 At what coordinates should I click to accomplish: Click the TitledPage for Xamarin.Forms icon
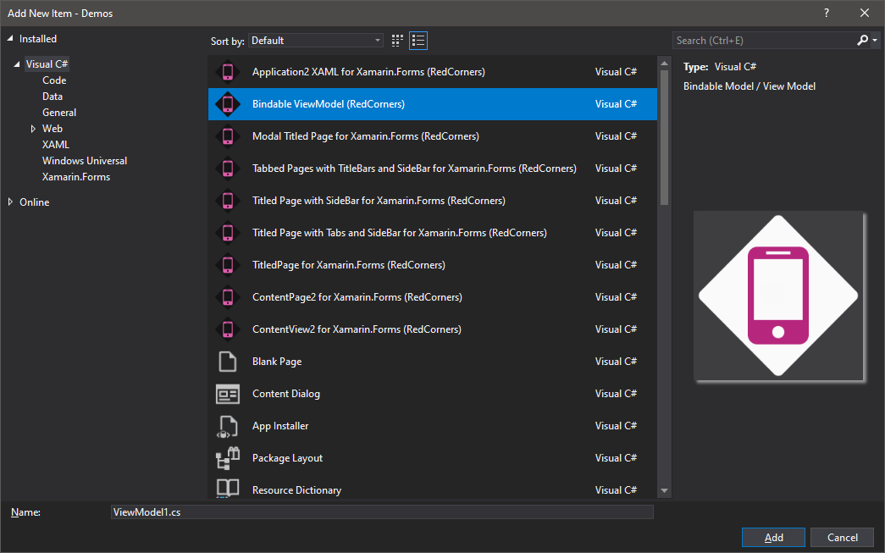[x=228, y=265]
